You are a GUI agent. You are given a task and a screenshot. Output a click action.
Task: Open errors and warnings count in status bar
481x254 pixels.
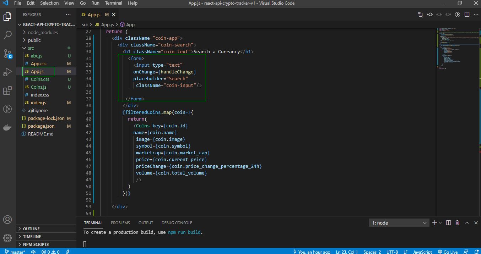point(50,252)
